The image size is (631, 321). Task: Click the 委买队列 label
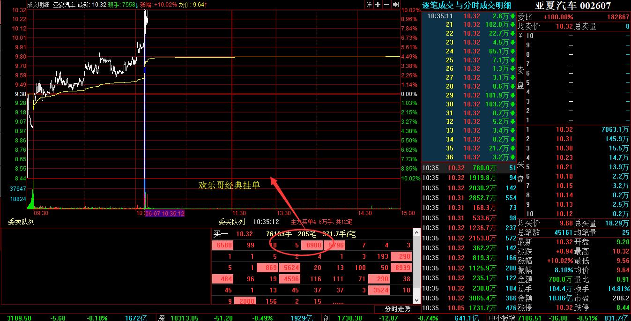(231, 222)
